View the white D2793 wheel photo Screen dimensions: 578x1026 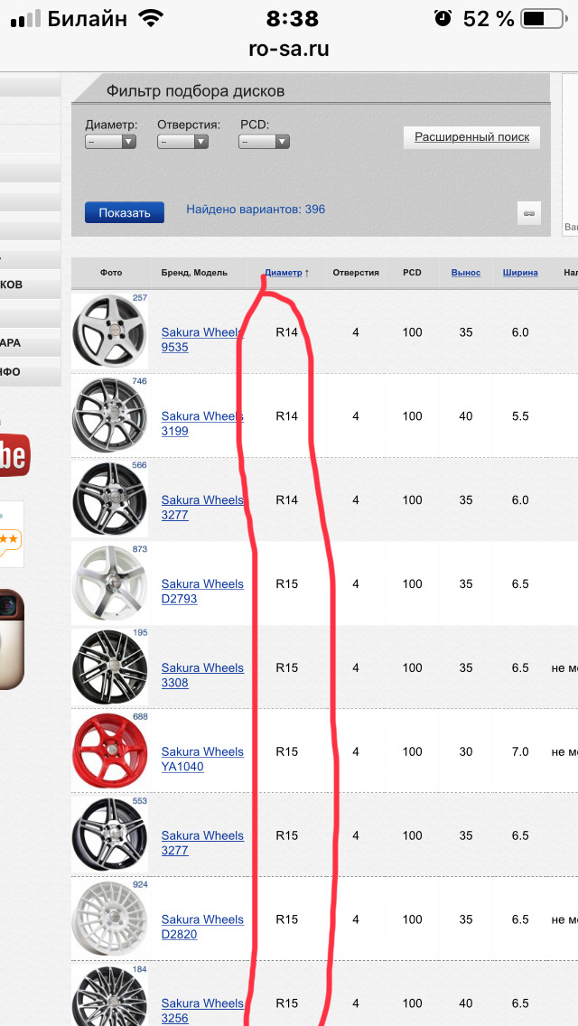coord(110,583)
